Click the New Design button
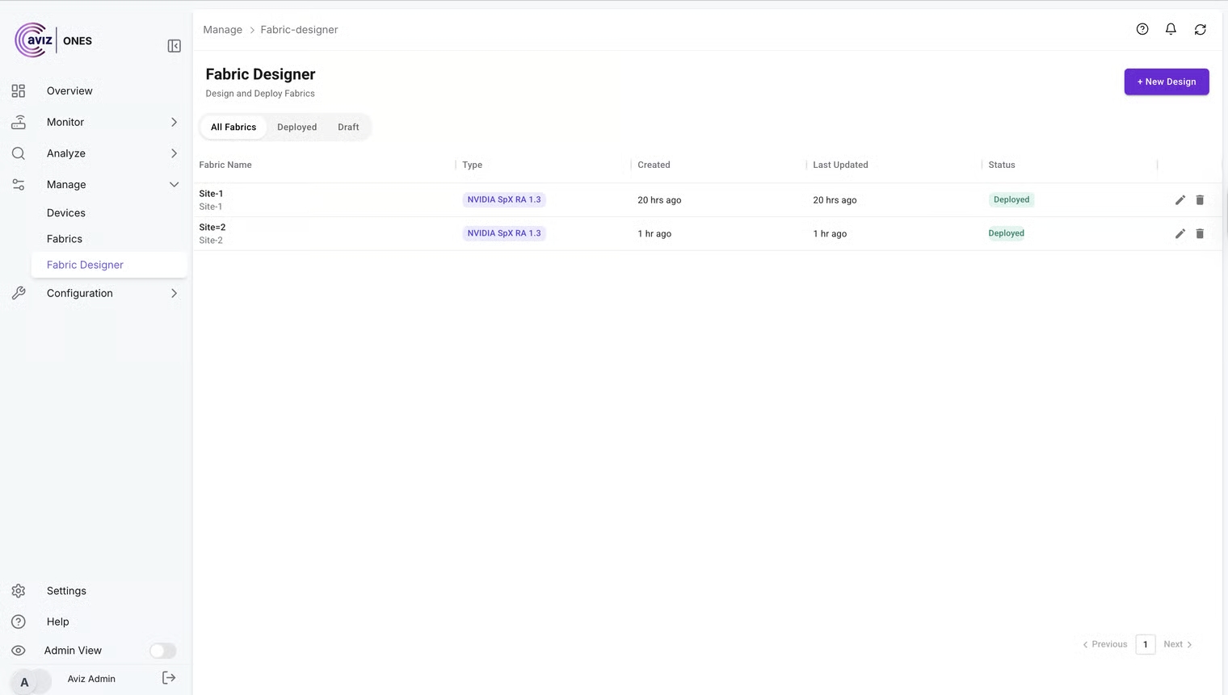This screenshot has width=1228, height=695. (1166, 82)
